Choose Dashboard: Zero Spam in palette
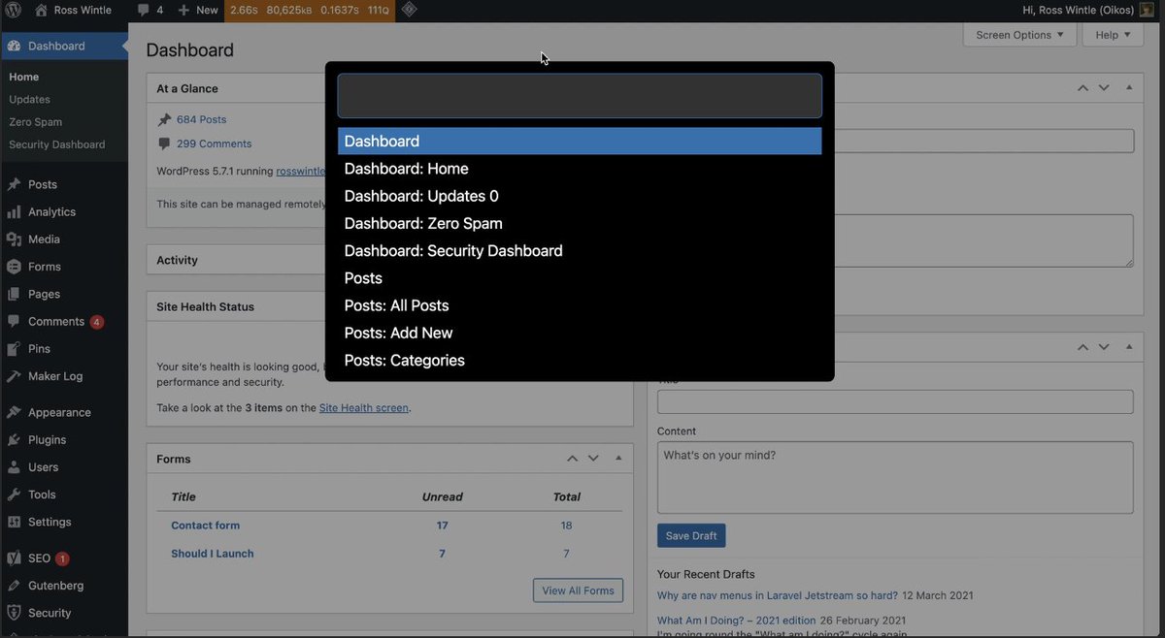The width and height of the screenshot is (1165, 638). point(580,223)
